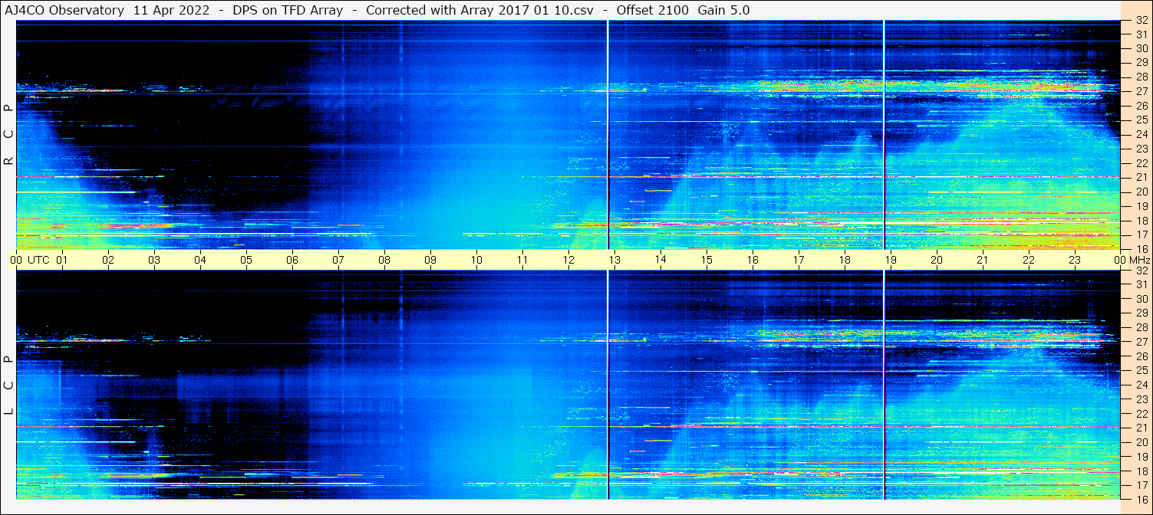This screenshot has height=515, width=1153.
Task: Pick hour "22" on the UTC time axis
Action: pyautogui.click(x=1029, y=260)
